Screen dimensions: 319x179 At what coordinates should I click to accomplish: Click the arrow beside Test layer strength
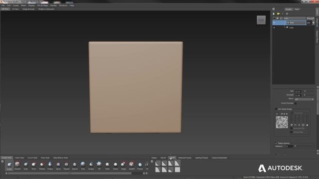pos(313,23)
